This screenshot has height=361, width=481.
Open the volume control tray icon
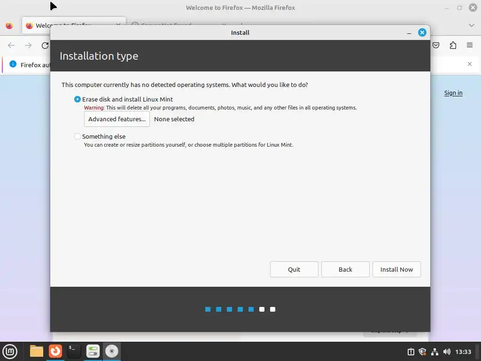click(x=447, y=352)
